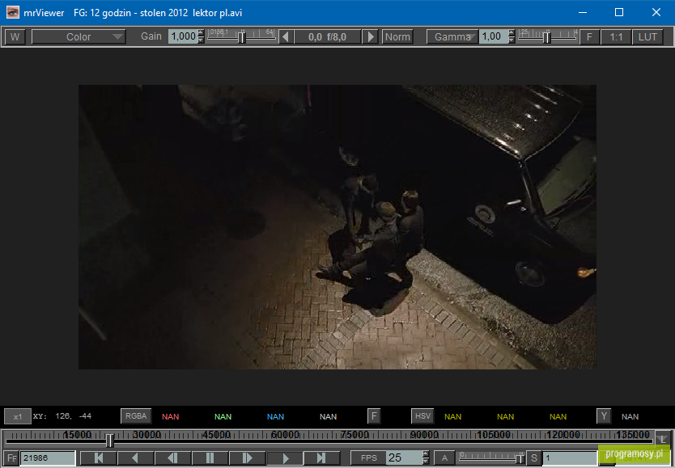Step back one frame
The height and width of the screenshot is (468, 675).
[x=172, y=458]
